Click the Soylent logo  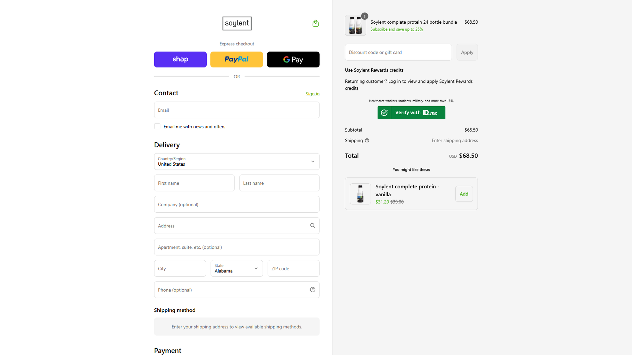[x=237, y=23]
